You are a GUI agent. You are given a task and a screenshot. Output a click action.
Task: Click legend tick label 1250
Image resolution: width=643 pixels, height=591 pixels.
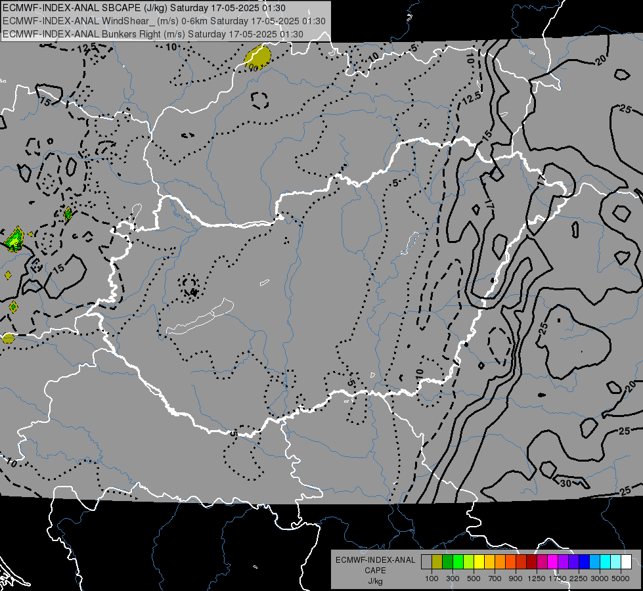(537, 579)
